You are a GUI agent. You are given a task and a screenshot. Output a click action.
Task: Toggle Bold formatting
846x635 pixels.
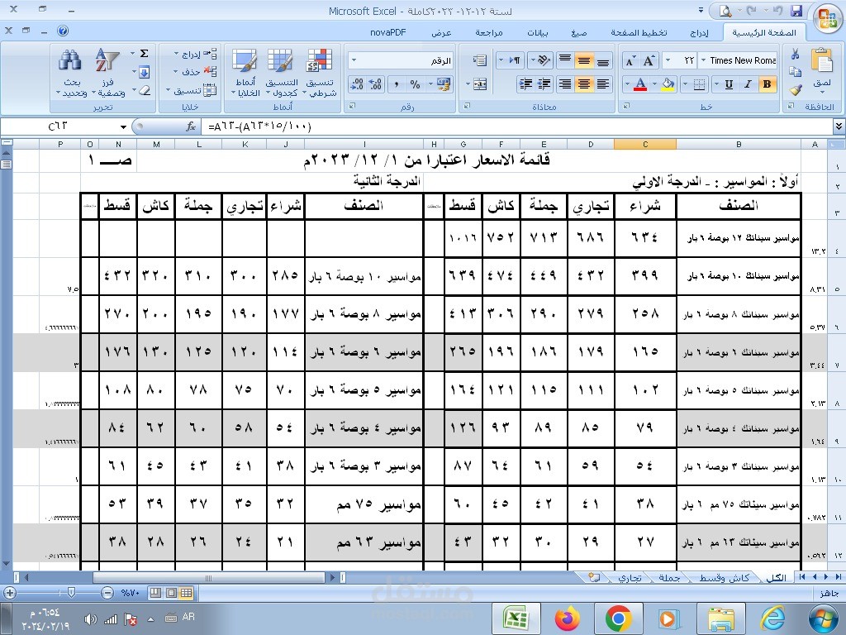pos(767,84)
